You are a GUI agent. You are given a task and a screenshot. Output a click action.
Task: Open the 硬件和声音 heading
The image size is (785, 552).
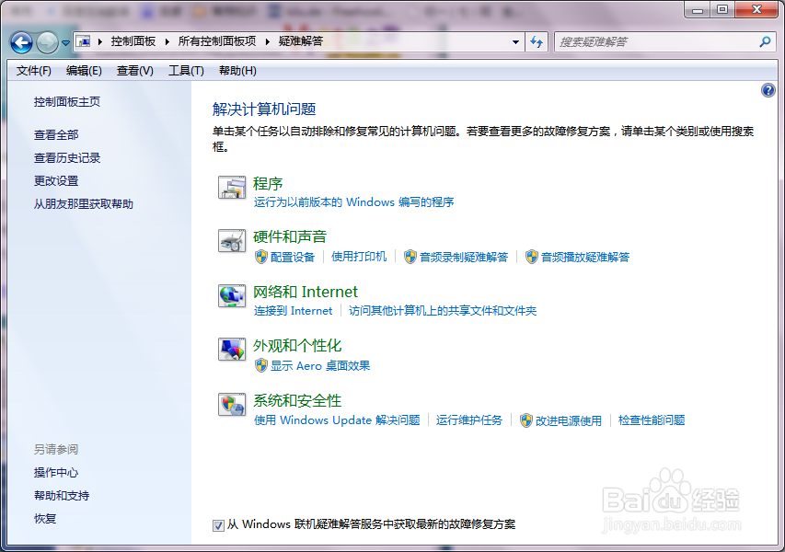(290, 236)
